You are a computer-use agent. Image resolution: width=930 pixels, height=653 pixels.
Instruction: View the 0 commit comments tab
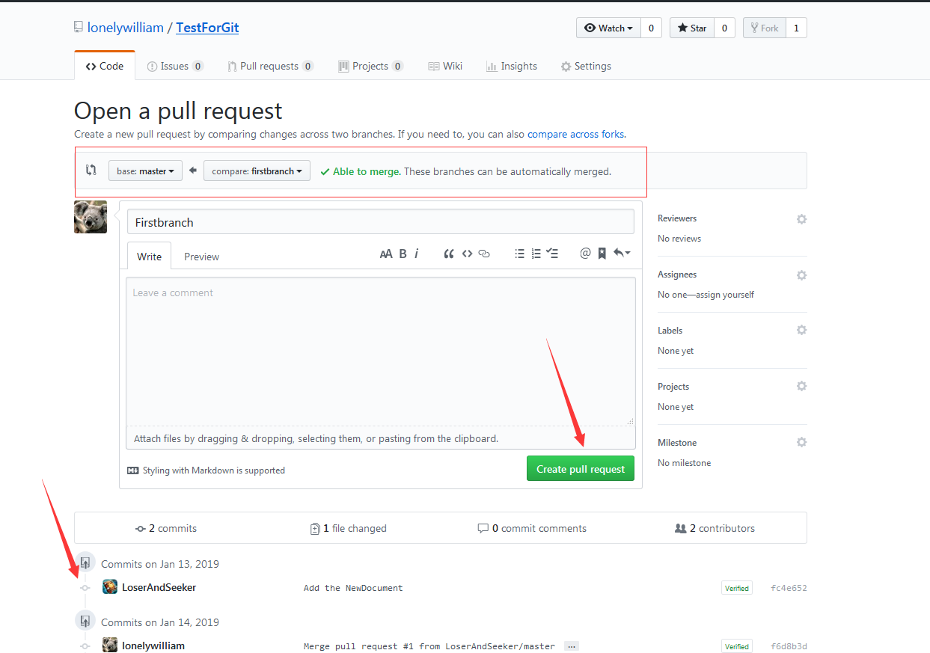point(532,528)
